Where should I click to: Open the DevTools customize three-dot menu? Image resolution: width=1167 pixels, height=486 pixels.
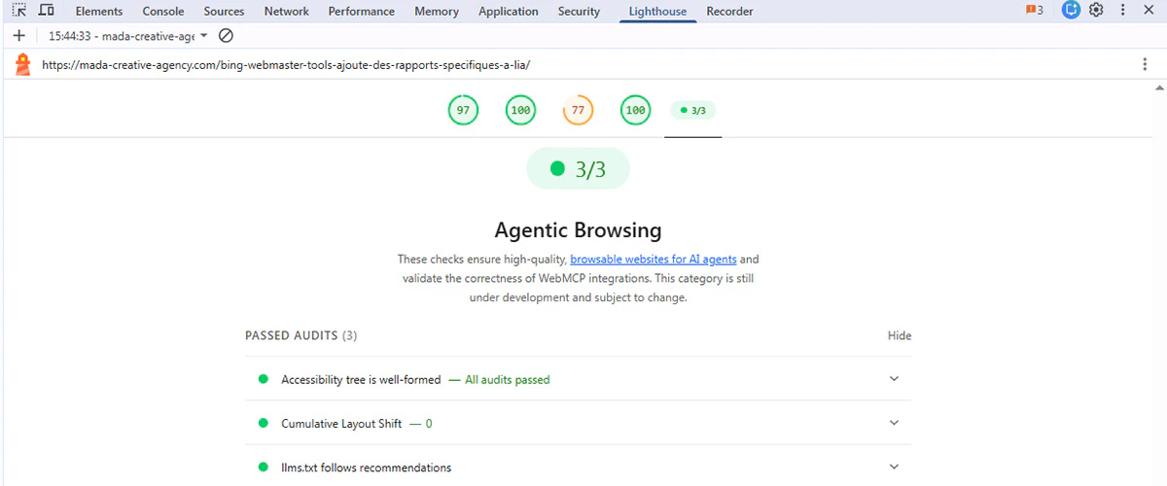click(1123, 11)
